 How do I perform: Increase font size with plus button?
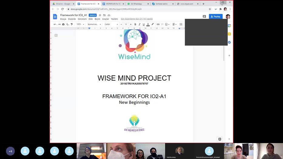[131, 24]
